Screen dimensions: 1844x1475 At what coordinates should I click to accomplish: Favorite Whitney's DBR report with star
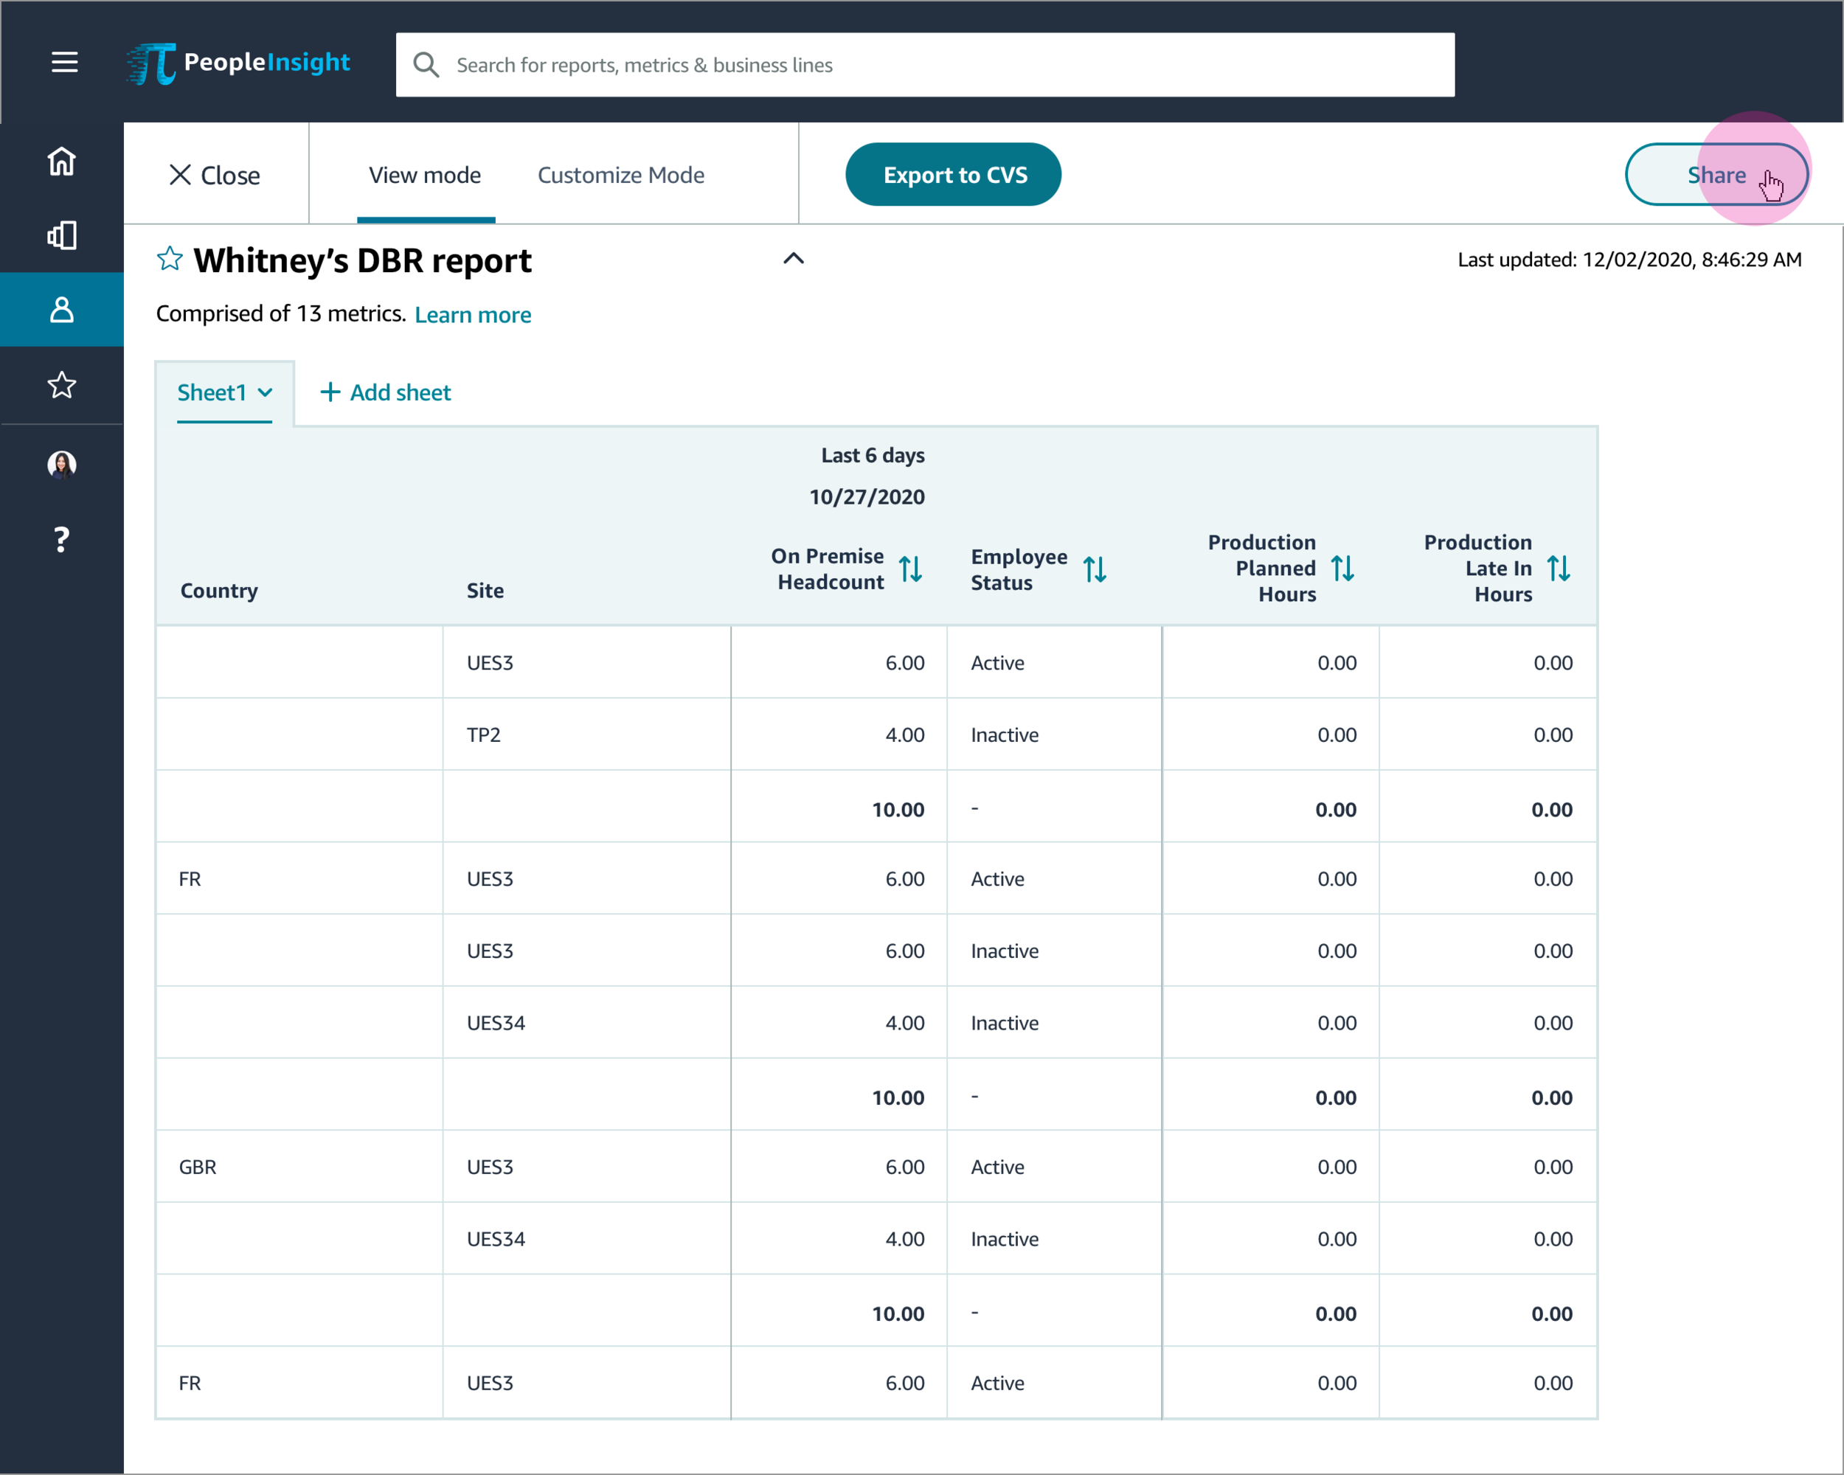tap(170, 258)
